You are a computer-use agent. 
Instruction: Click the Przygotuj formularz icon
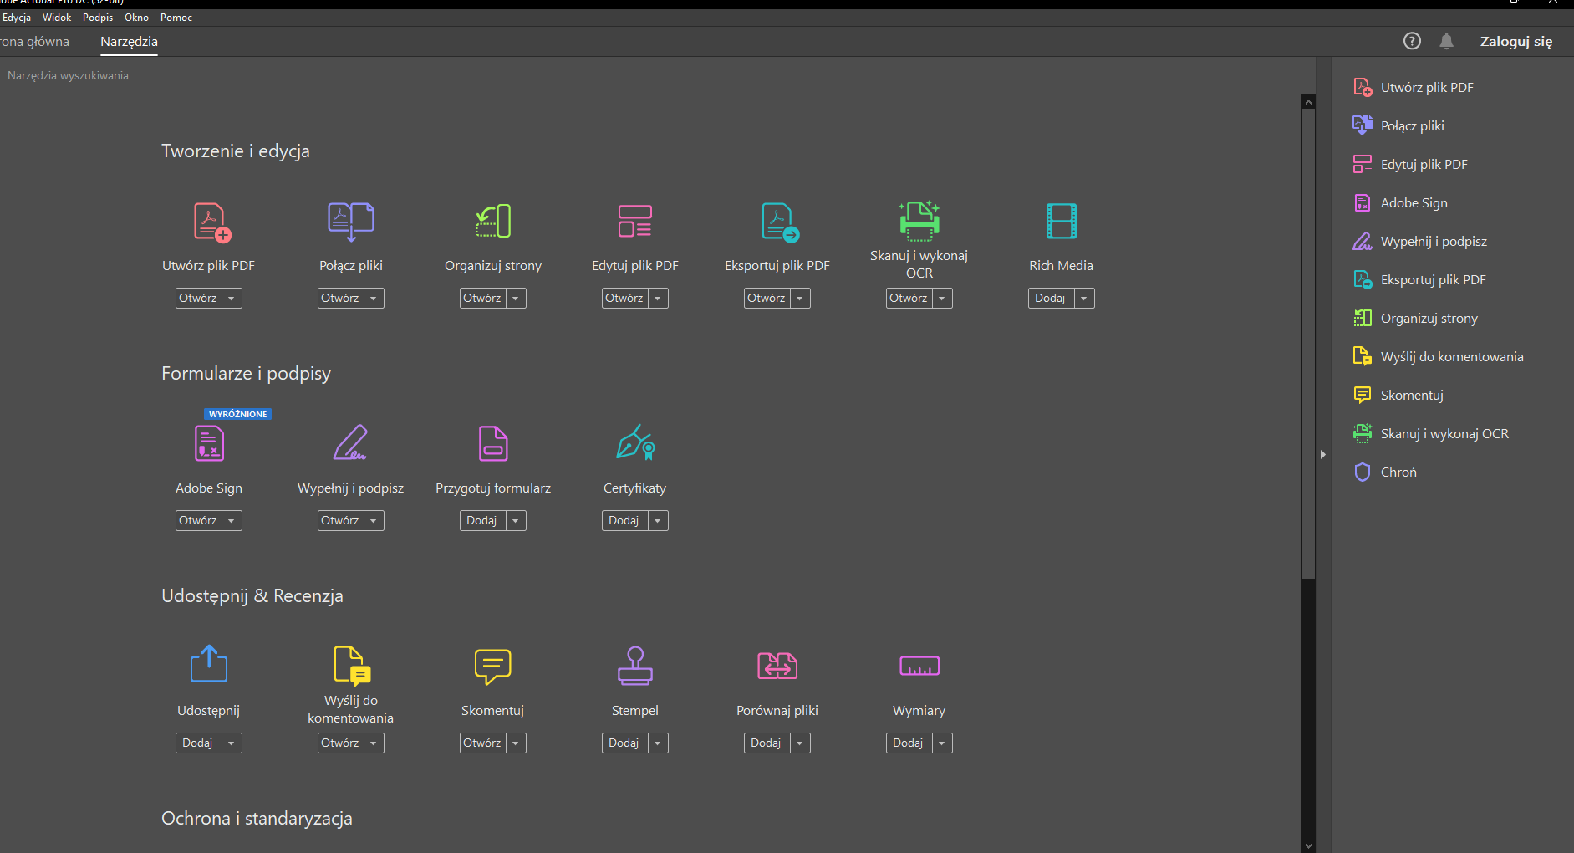pyautogui.click(x=493, y=443)
